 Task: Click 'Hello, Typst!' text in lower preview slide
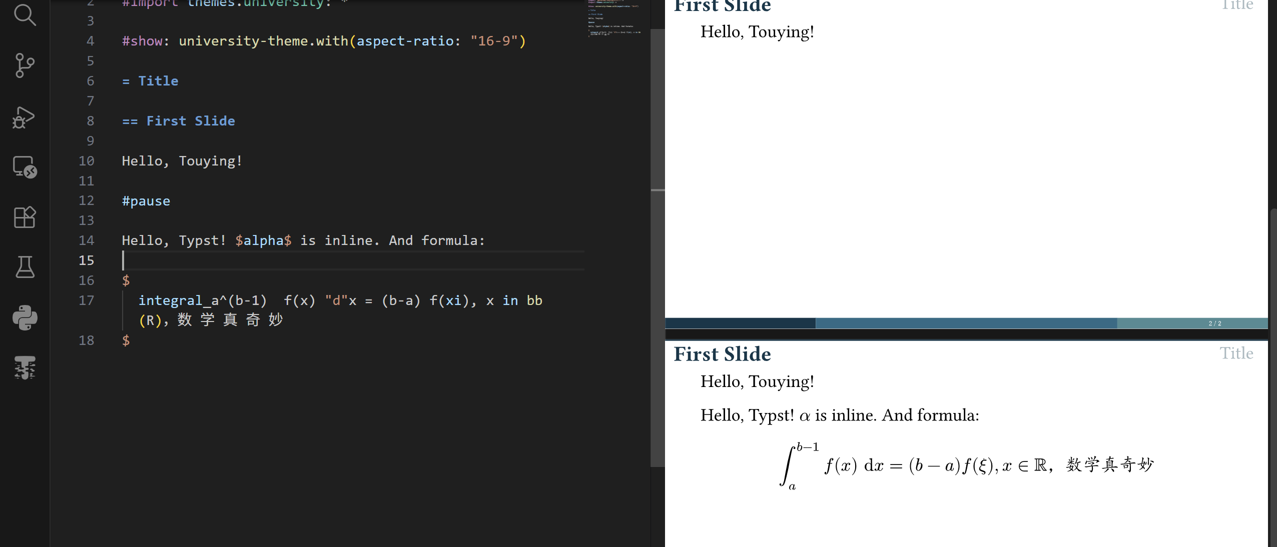[747, 415]
